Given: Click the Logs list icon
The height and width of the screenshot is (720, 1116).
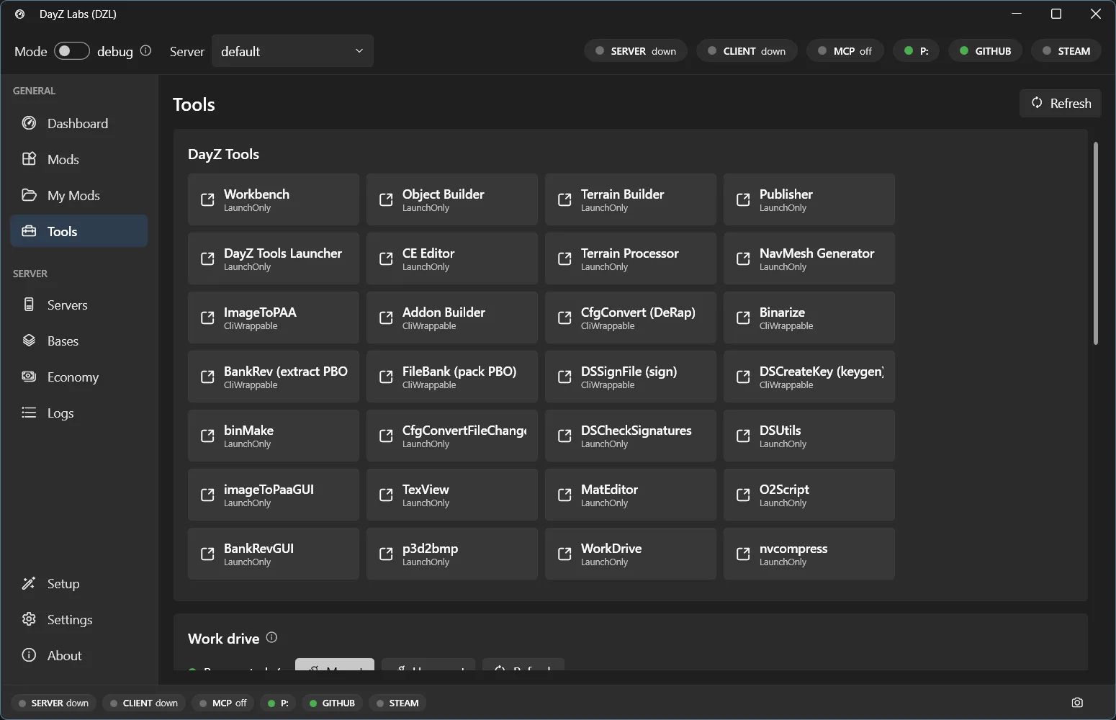Looking at the screenshot, I should [29, 413].
